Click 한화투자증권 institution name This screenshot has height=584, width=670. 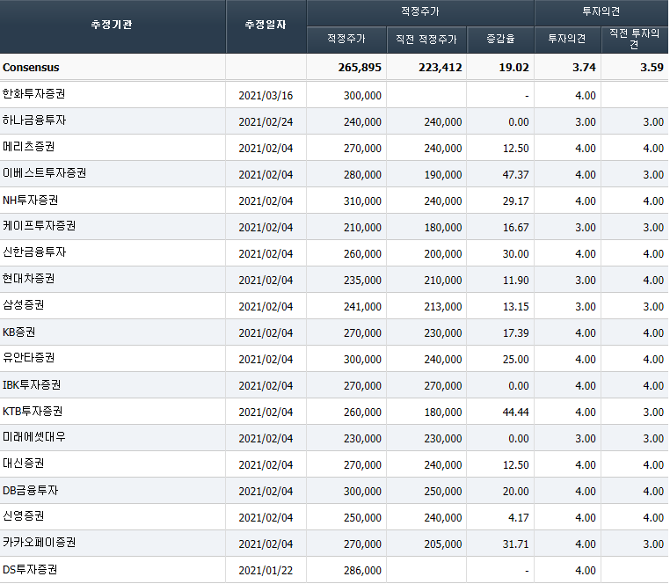[x=33, y=94]
